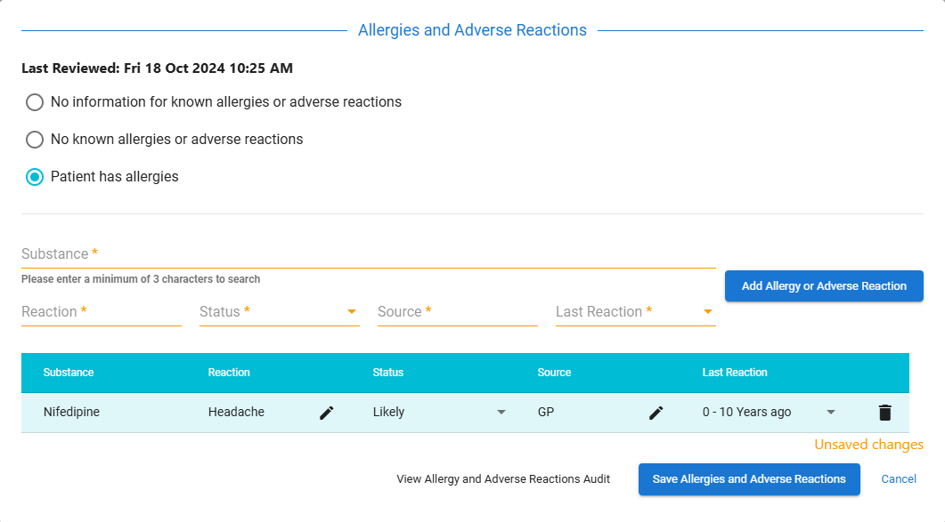Focus the Source input field
945x522 pixels.
click(x=458, y=312)
